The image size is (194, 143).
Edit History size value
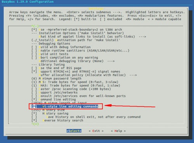click(48, 110)
